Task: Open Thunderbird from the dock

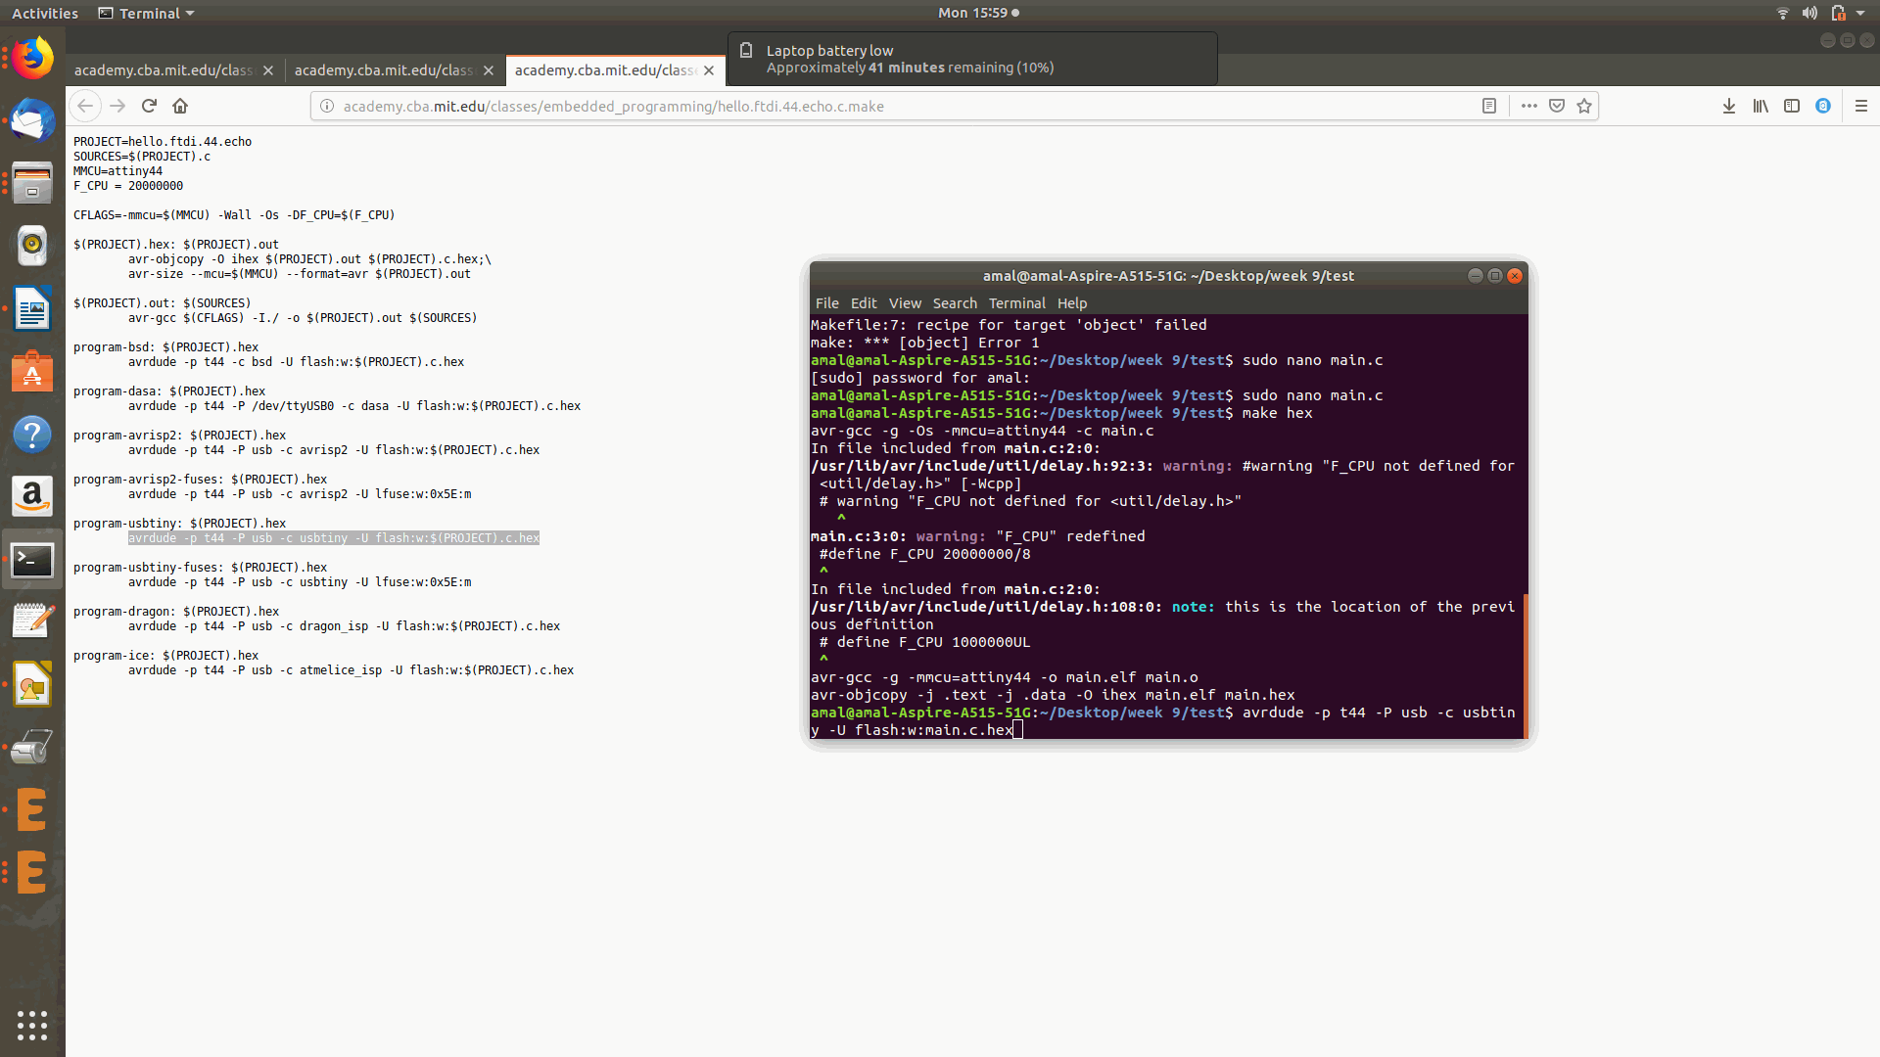Action: [32, 121]
